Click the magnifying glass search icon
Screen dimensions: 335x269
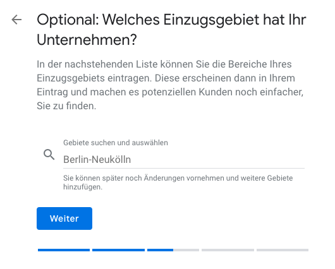pos(49,155)
